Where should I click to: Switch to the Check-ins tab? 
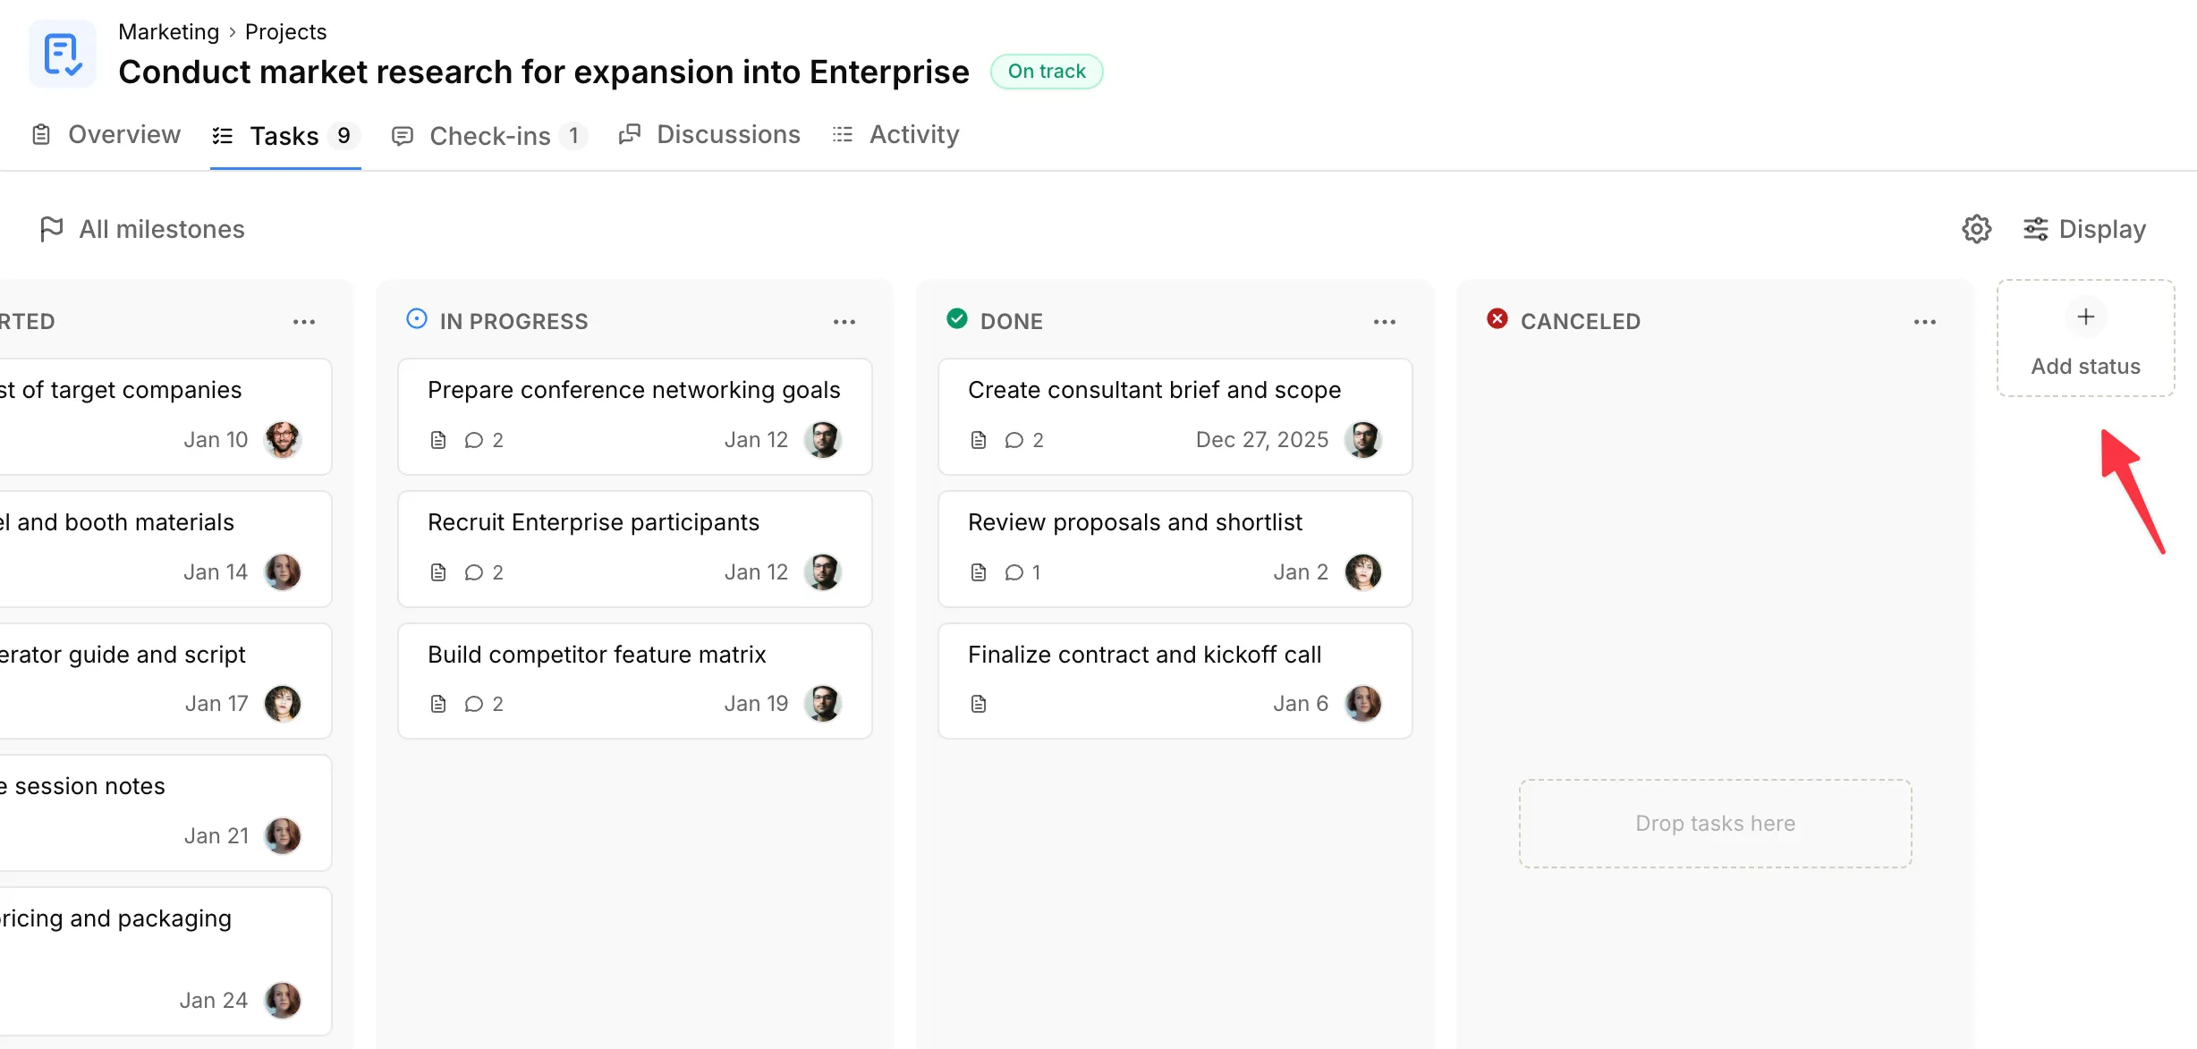pos(489,136)
